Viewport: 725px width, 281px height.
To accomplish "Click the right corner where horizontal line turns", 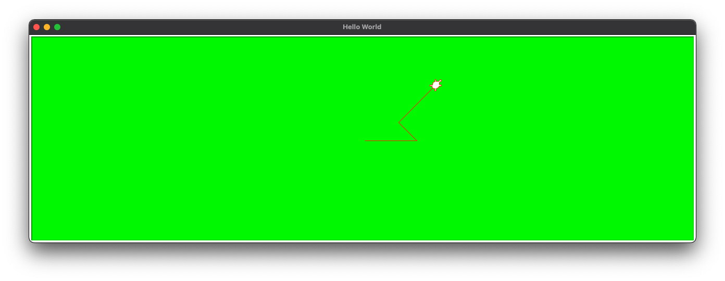I will [x=417, y=140].
